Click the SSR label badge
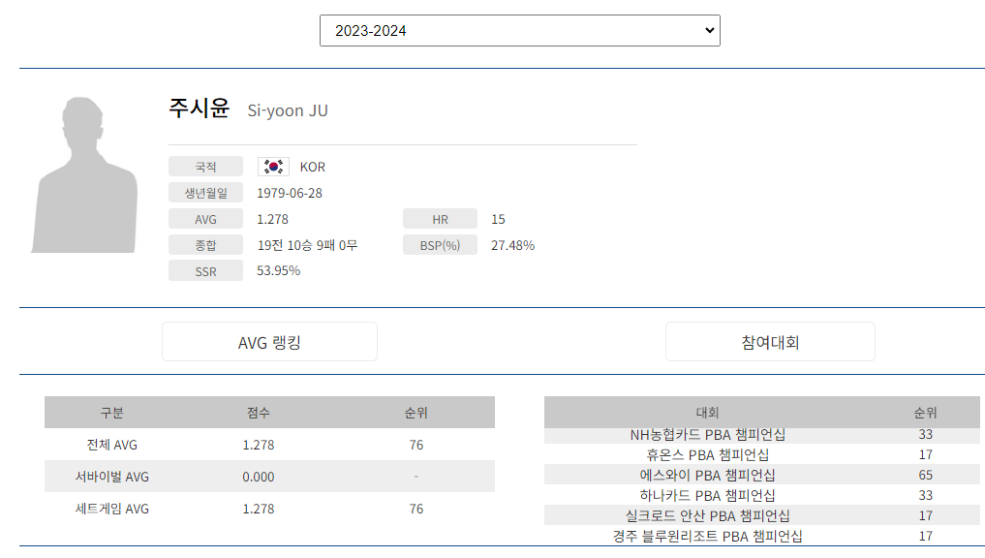 205,270
